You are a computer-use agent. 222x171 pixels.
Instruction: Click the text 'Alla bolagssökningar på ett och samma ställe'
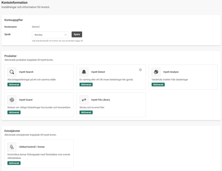[32, 79]
